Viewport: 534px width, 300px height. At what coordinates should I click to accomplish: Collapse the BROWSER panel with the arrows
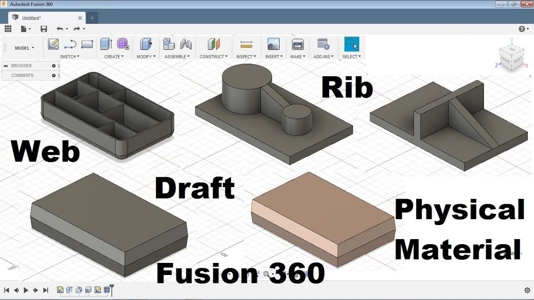pos(6,66)
